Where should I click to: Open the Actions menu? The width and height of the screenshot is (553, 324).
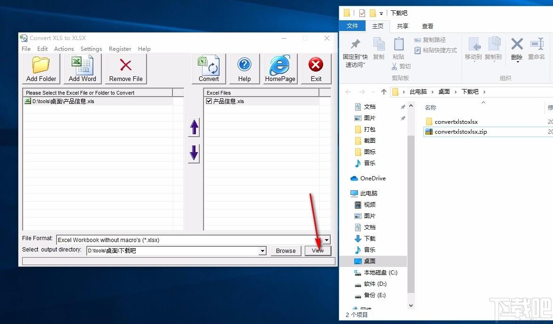(x=64, y=49)
